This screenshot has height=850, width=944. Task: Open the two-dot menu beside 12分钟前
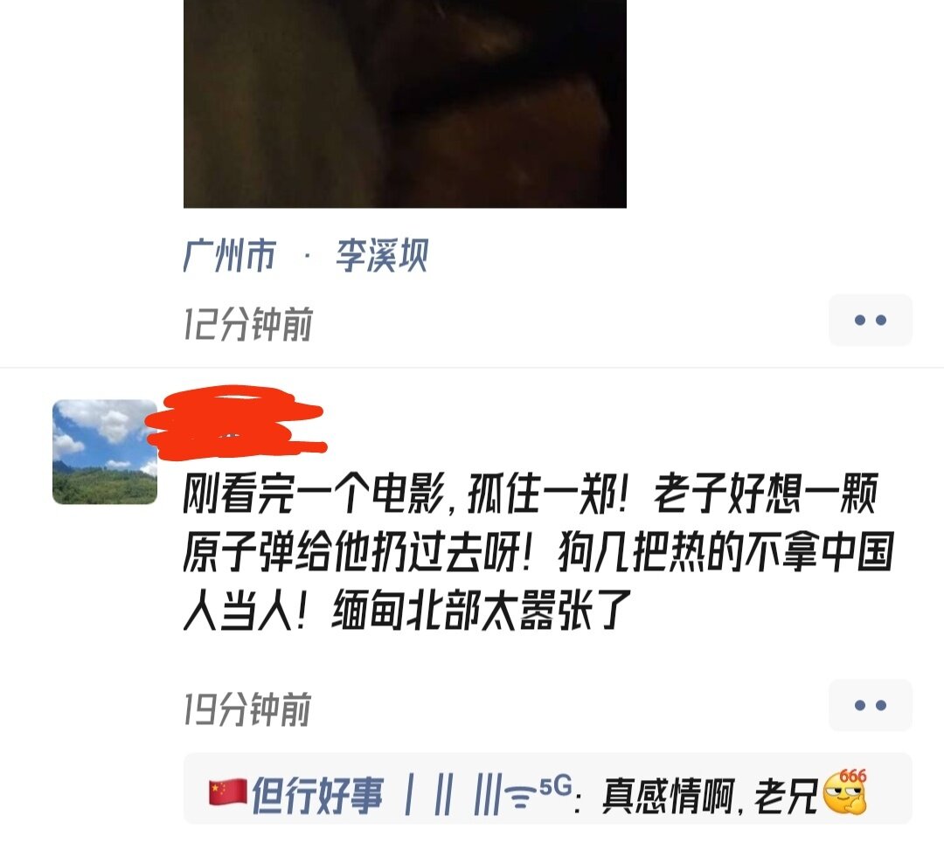coord(870,320)
